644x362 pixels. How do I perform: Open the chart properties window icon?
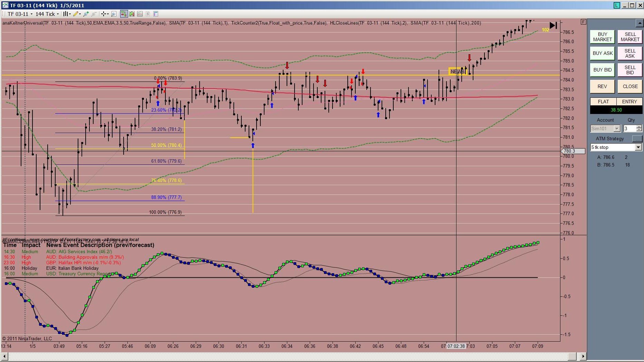click(x=156, y=14)
